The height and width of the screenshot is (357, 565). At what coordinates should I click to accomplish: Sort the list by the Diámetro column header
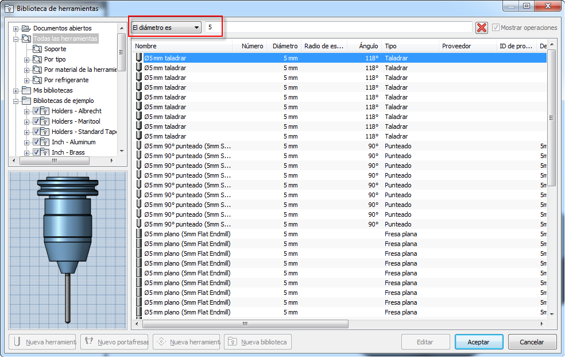pyautogui.click(x=284, y=46)
